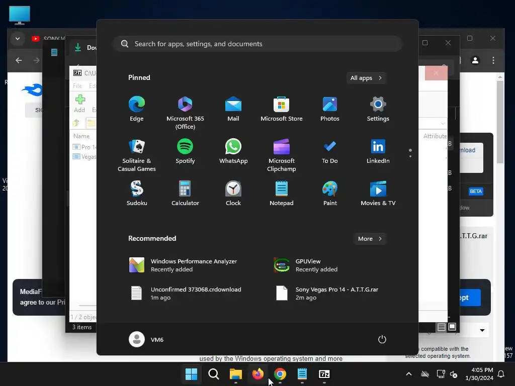Open clock showing 4:05 PM 1/30/2024
Screen dimensions: 515x386
click(x=479, y=374)
